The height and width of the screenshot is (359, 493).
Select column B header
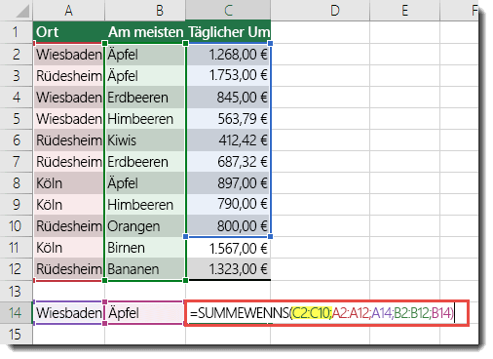point(145,11)
